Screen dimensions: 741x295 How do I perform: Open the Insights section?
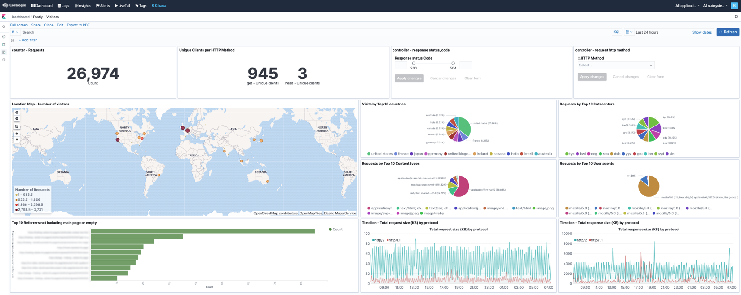[83, 6]
